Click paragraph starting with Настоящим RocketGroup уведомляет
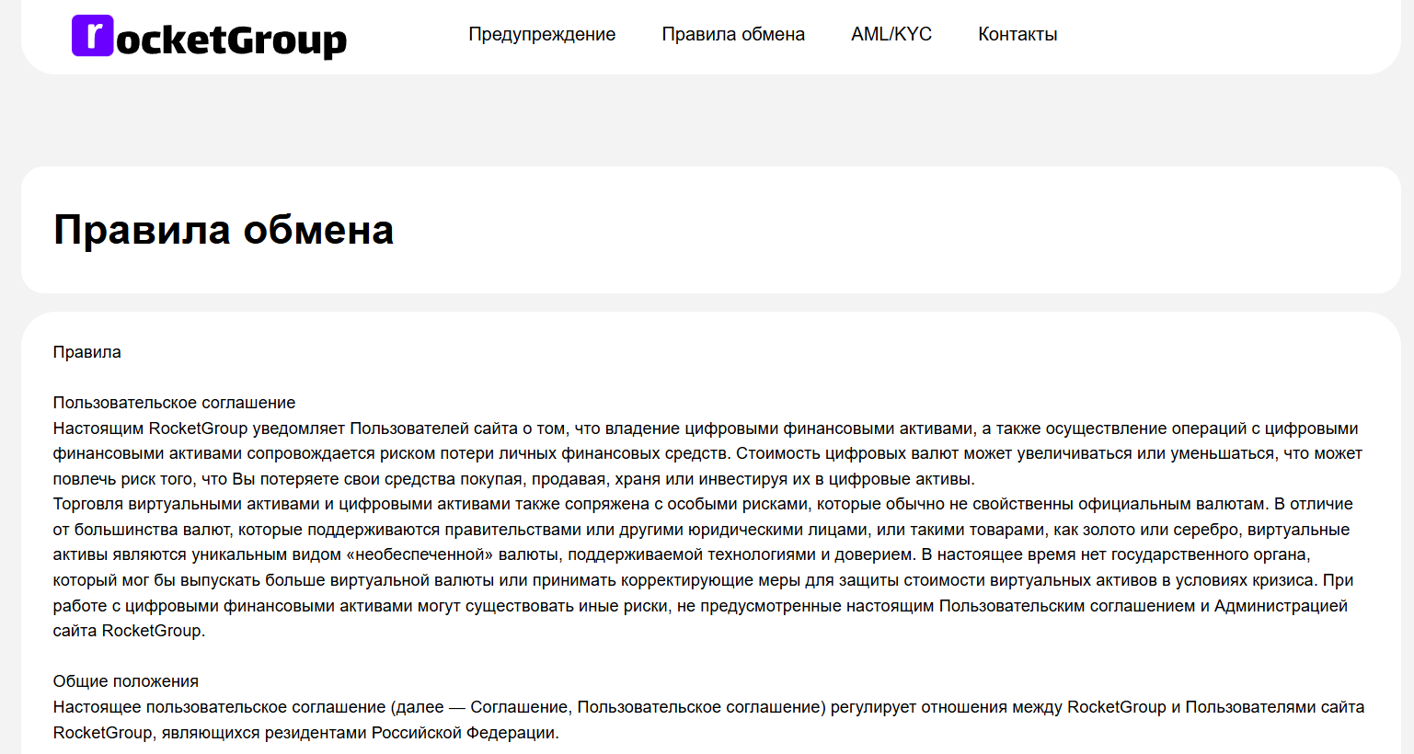The width and height of the screenshot is (1414, 754). point(707,453)
